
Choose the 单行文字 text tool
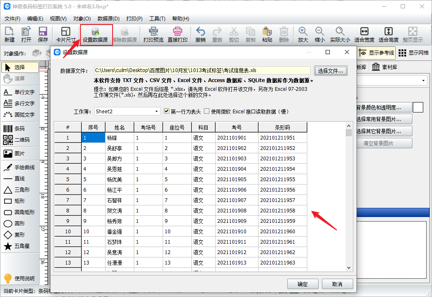(20, 92)
